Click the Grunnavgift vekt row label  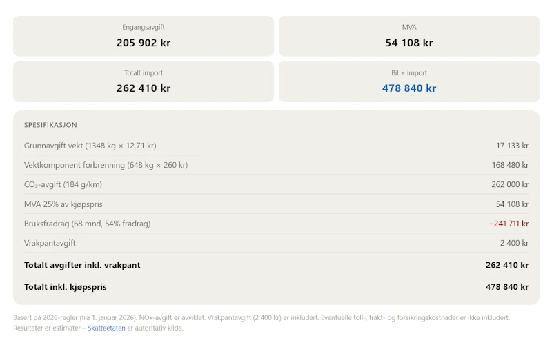pos(90,146)
